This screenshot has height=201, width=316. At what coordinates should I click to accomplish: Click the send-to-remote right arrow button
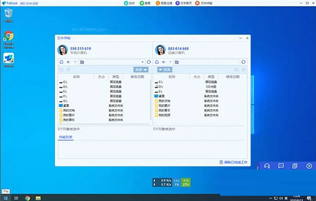point(141,70)
